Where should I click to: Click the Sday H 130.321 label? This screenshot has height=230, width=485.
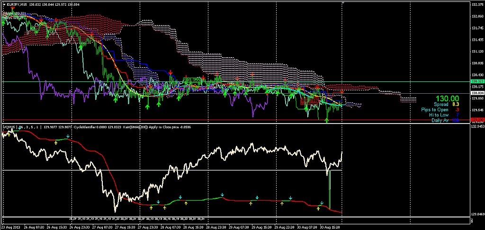click(14, 14)
